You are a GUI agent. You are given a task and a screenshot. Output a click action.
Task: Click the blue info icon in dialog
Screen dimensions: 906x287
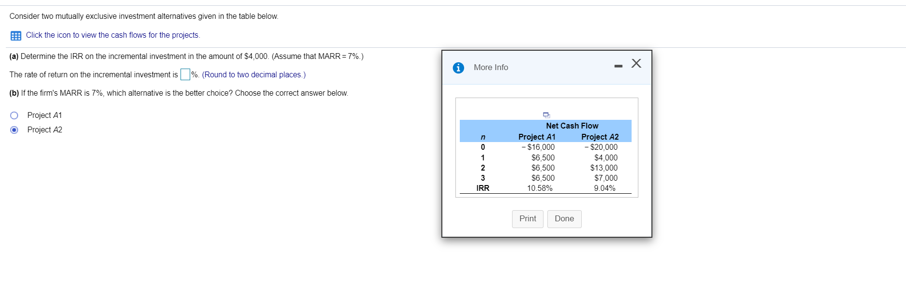click(x=458, y=68)
